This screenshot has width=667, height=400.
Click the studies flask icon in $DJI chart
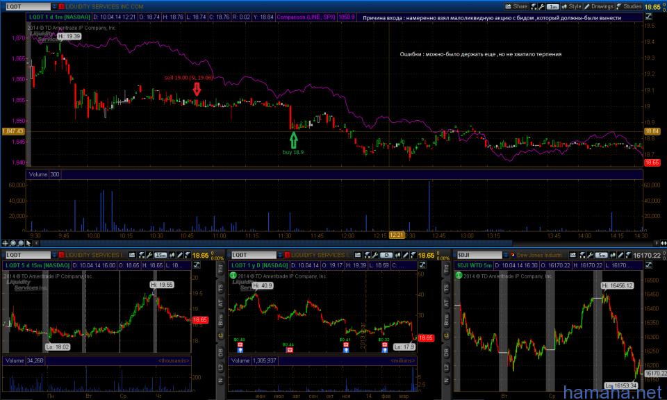(629, 255)
